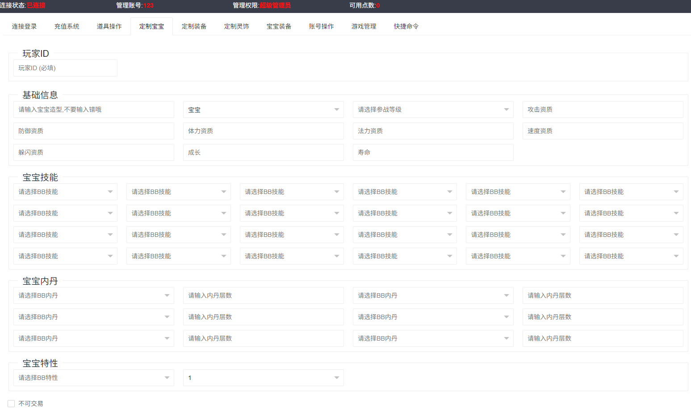
Task: Open the 请选择参战等级 dropdown
Action: coord(433,110)
